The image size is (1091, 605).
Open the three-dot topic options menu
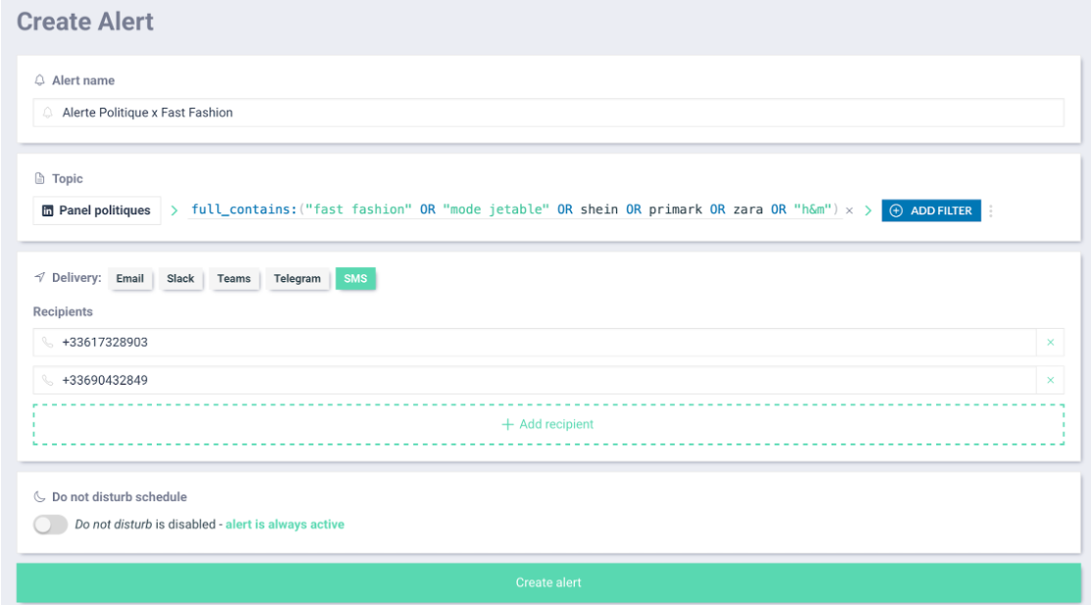coord(991,210)
